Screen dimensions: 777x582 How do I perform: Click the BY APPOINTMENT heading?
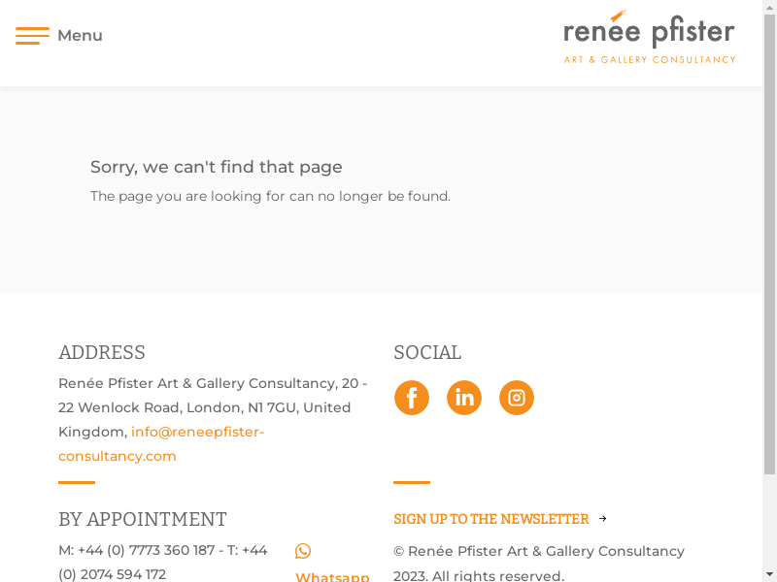point(143,519)
